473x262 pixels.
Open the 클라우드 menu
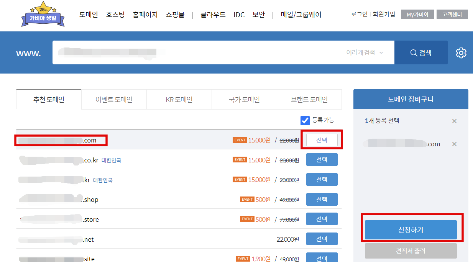click(x=212, y=15)
